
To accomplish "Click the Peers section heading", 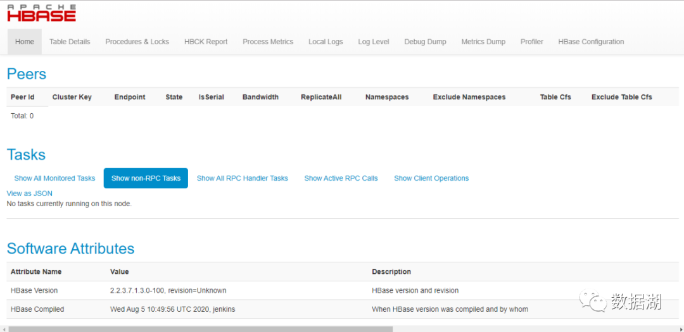I will tap(27, 74).
